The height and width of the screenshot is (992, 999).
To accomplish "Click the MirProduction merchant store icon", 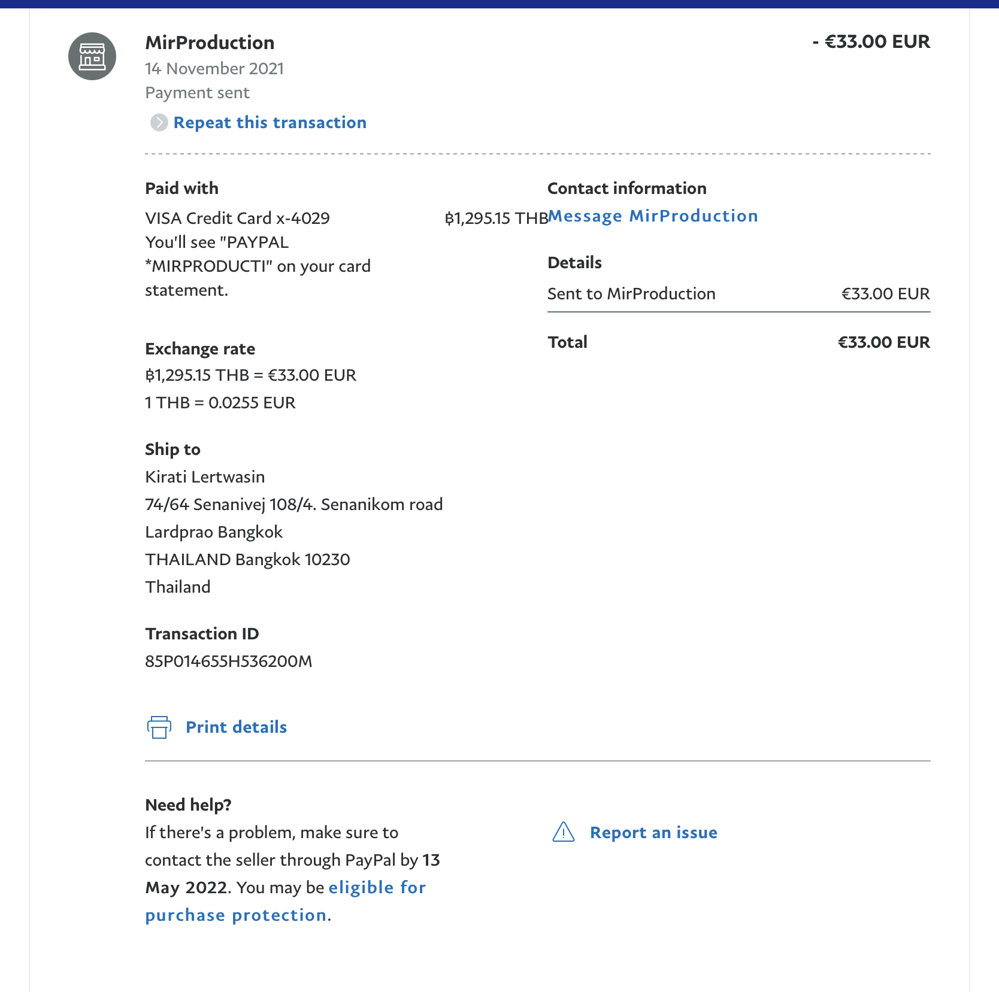I will [x=92, y=56].
